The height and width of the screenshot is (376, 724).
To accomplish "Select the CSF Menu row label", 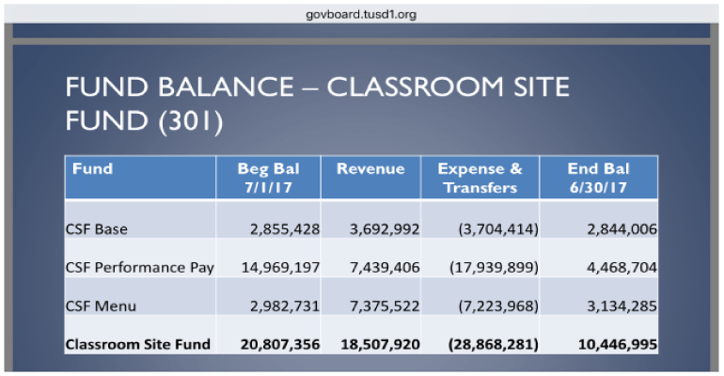I will (101, 306).
